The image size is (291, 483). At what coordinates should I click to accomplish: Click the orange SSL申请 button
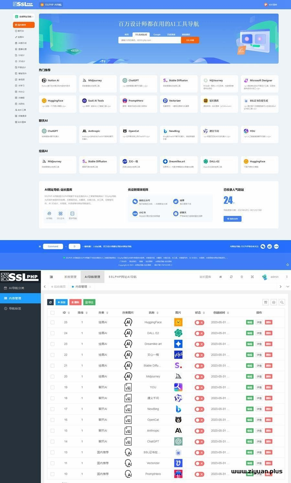(190, 40)
